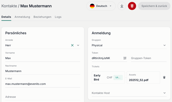Click Speichern & zurück button

[x=154, y=6]
